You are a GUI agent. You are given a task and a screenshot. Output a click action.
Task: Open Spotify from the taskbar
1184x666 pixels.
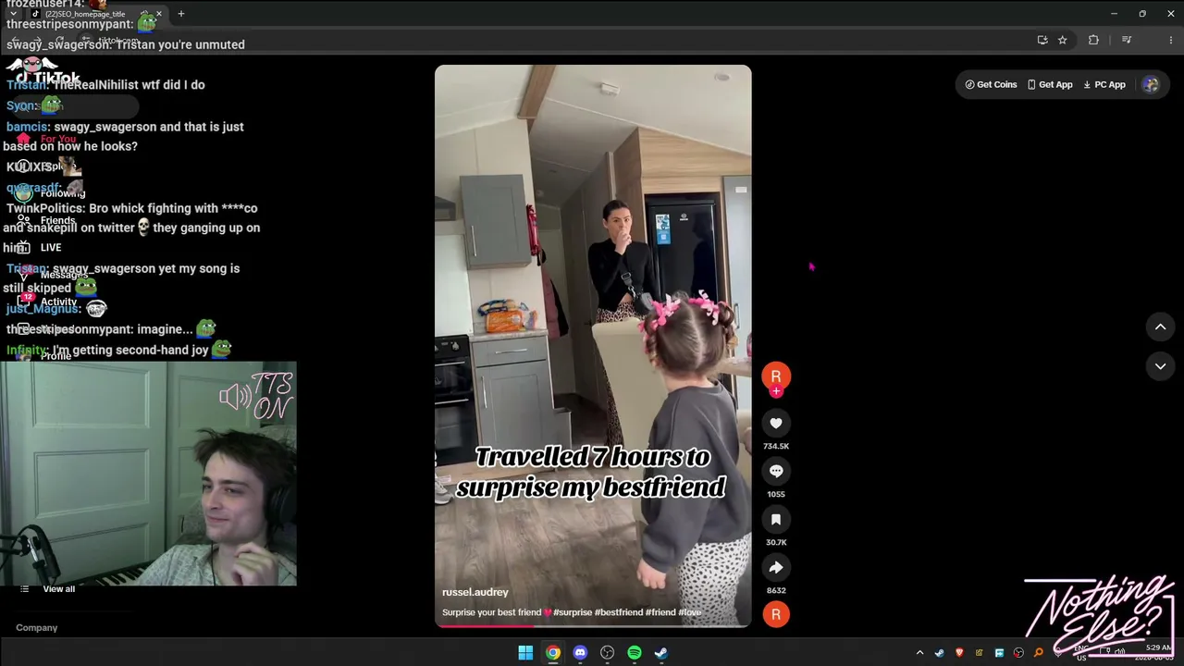pyautogui.click(x=635, y=653)
